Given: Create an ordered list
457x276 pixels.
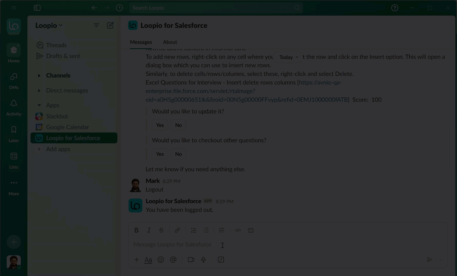Looking at the screenshot, I should point(194,230).
